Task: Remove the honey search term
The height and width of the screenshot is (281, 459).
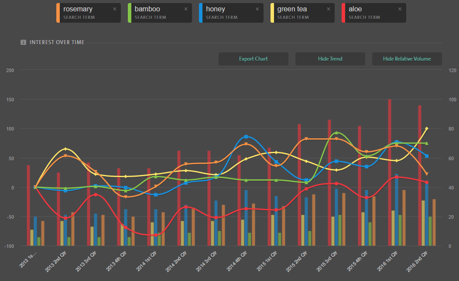Action: [x=257, y=9]
